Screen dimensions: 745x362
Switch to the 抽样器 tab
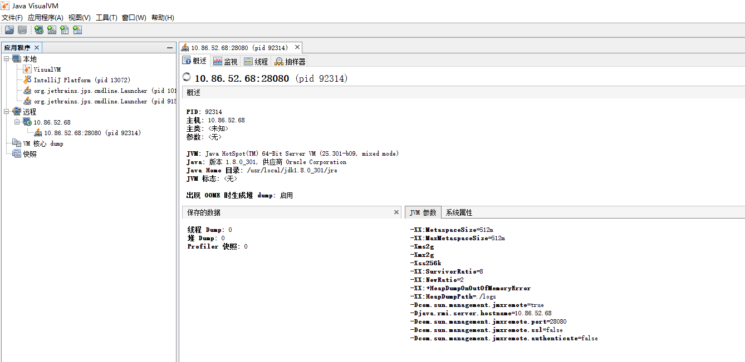click(x=290, y=61)
